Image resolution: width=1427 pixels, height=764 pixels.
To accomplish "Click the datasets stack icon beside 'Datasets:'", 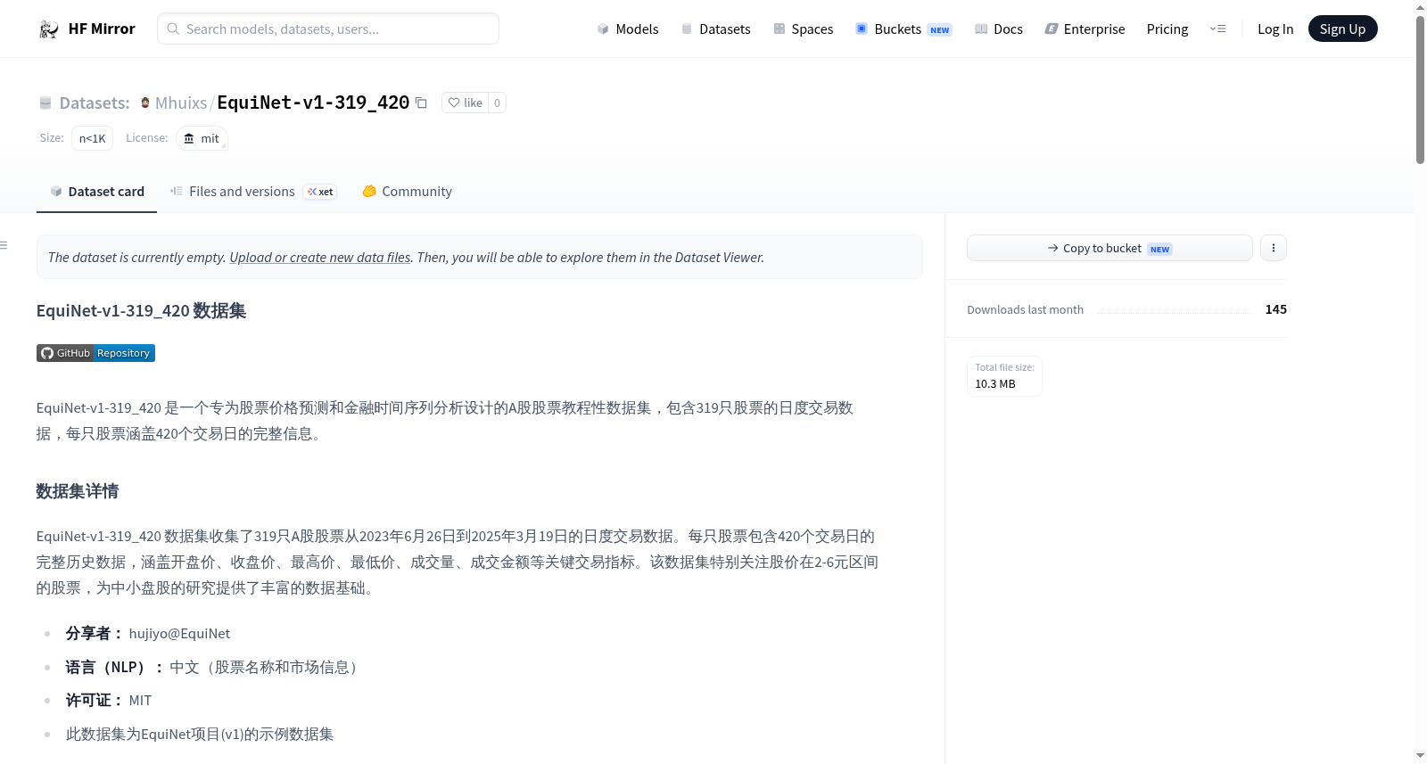I will 45,103.
